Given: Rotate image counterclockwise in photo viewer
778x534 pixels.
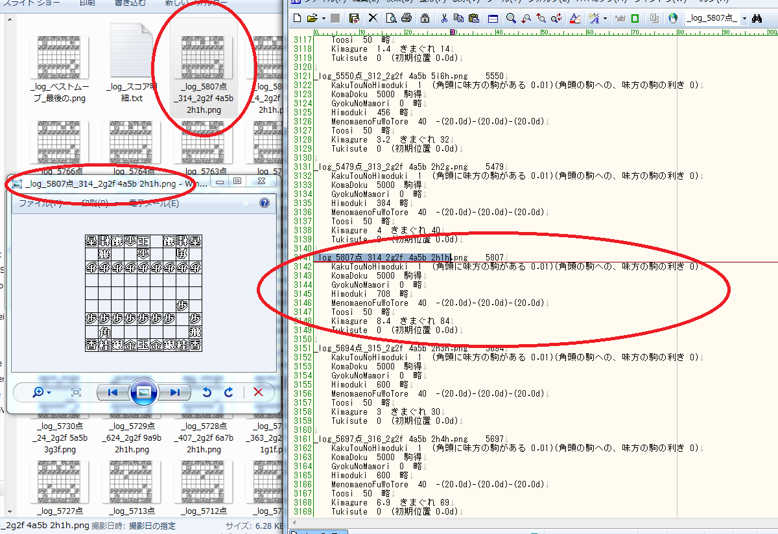Looking at the screenshot, I should coord(207,392).
